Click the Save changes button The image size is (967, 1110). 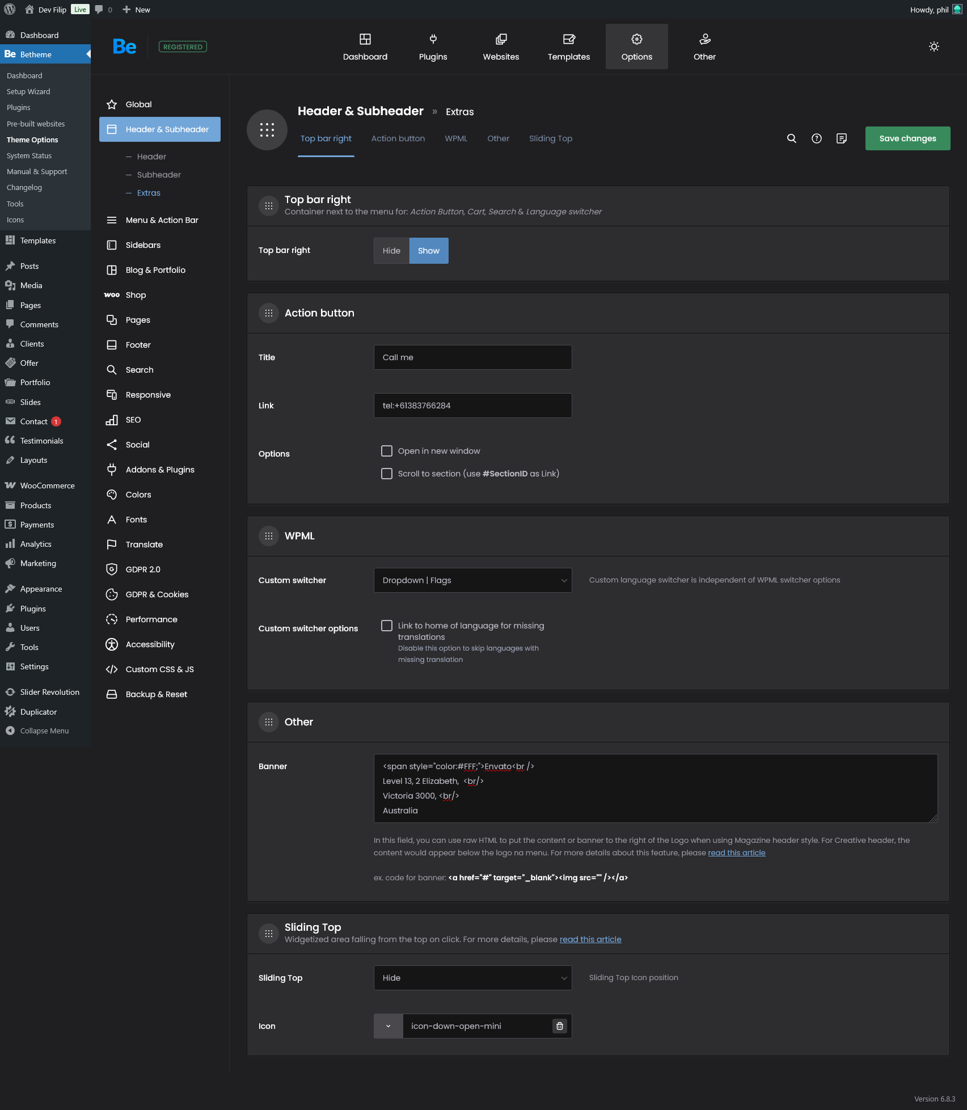coord(907,138)
